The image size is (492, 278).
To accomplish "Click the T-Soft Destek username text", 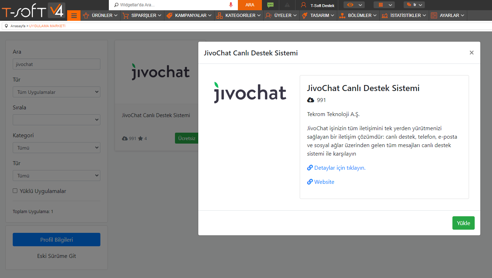I will pyautogui.click(x=322, y=5).
